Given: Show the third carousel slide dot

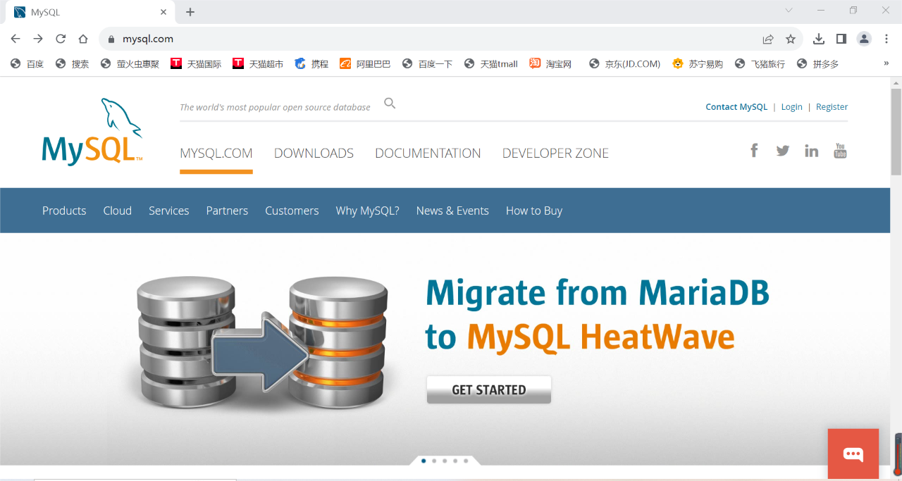Looking at the screenshot, I should point(445,461).
